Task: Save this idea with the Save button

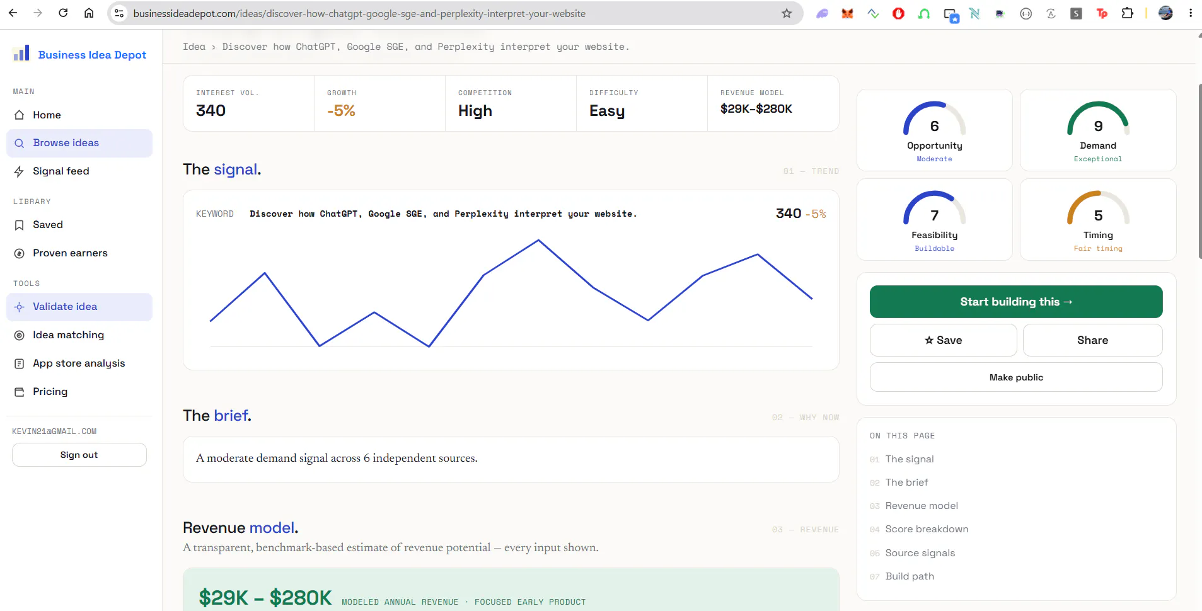Action: pos(943,340)
